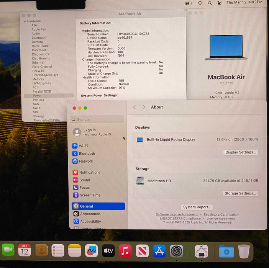This screenshot has height=268, width=269.
Task: Launch Contacts from the Dock
Action: coord(41,250)
